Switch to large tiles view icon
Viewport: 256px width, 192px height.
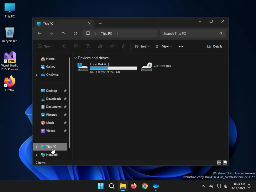(225, 162)
